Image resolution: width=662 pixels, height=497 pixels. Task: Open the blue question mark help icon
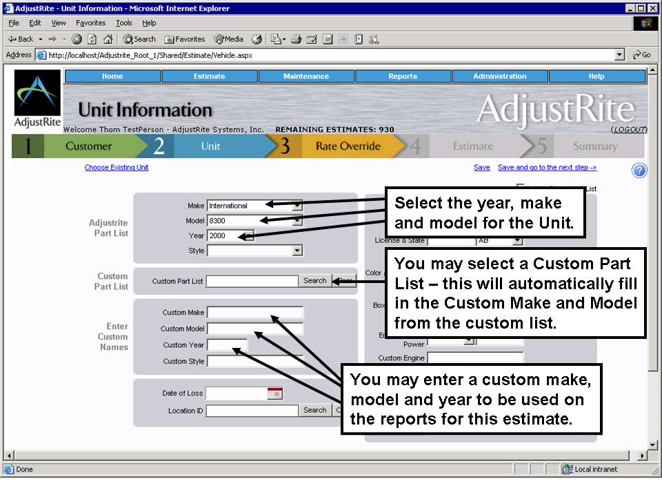point(639,170)
